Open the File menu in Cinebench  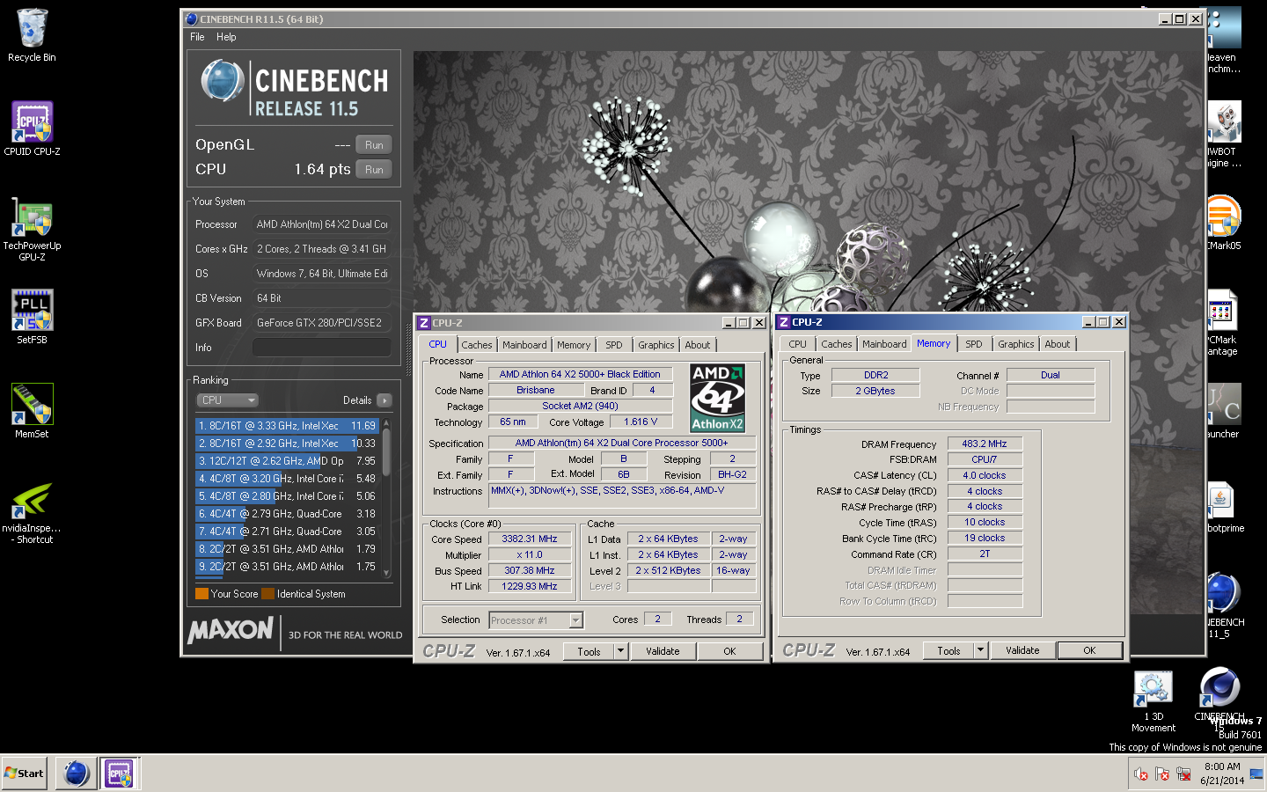(197, 37)
